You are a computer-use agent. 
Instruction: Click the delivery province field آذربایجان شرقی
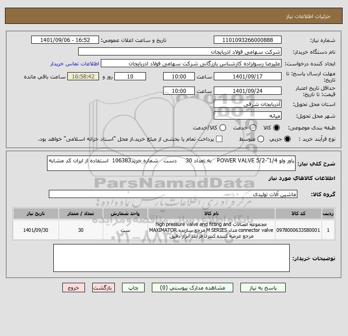click(248, 104)
